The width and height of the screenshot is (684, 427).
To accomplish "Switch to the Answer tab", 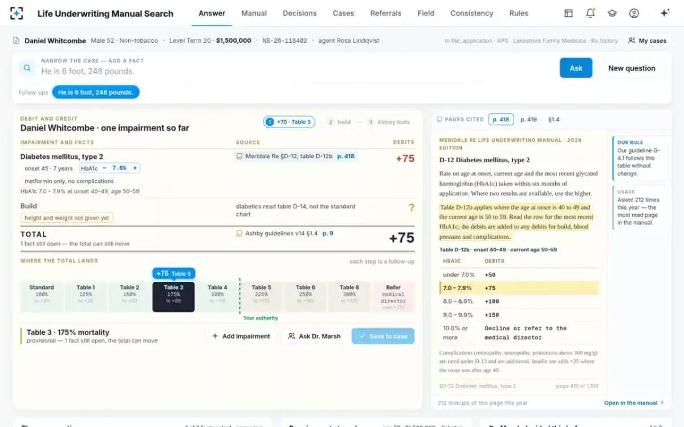I will tap(212, 13).
